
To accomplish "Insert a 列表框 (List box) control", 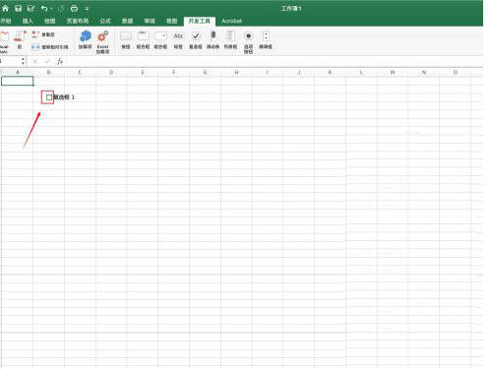I will click(x=230, y=40).
